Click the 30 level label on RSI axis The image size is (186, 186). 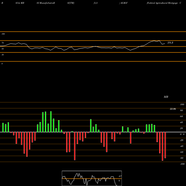pyautogui.click(x=3, y=55)
